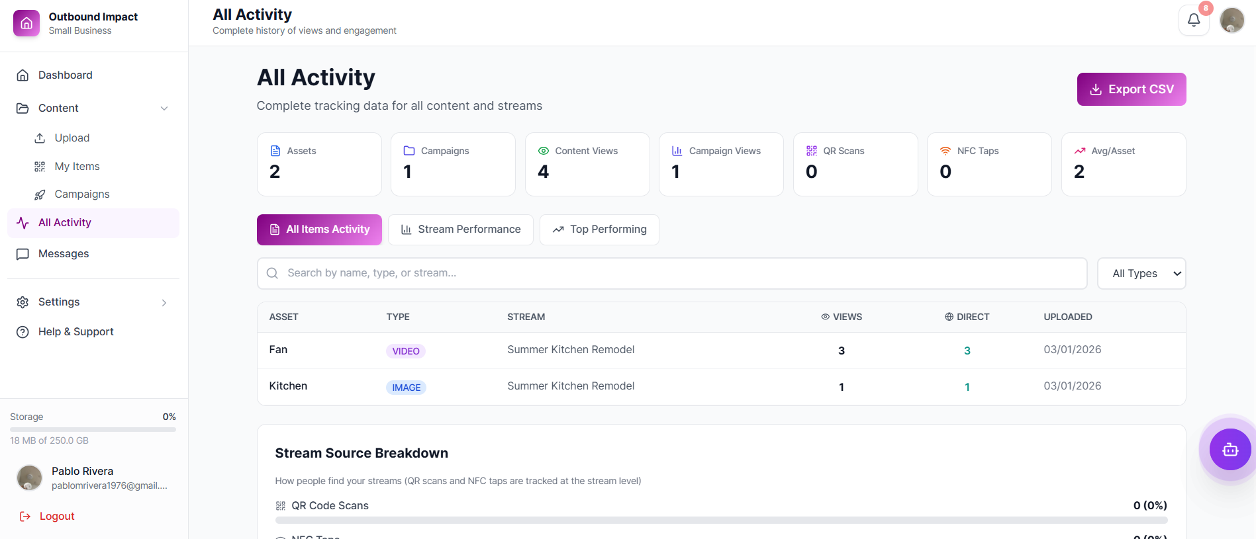Click the Help & Support question icon
The height and width of the screenshot is (539, 1256).
pos(23,332)
